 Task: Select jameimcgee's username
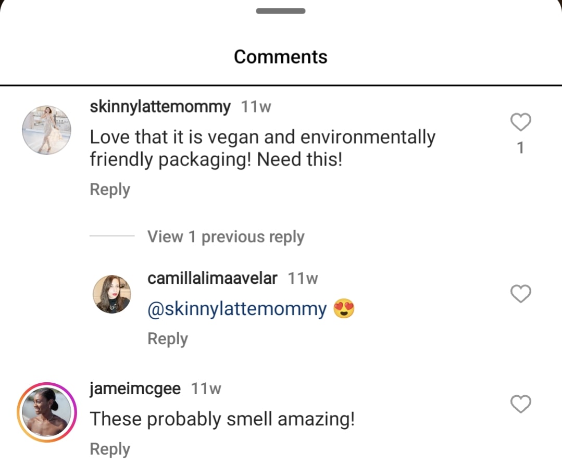pos(135,387)
